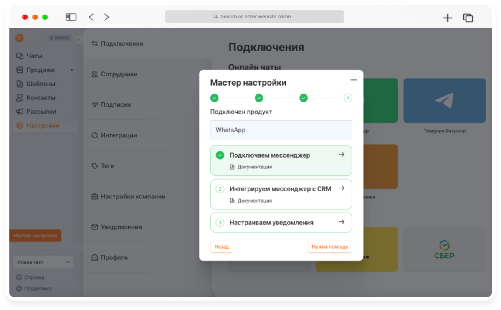Click the Нужна помощь button

(330, 247)
